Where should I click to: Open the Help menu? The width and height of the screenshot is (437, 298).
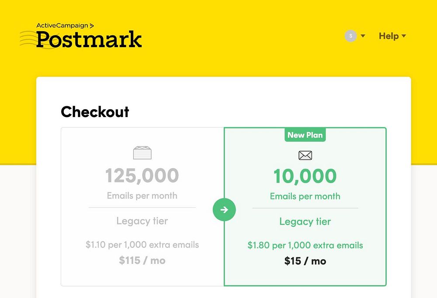pos(388,36)
